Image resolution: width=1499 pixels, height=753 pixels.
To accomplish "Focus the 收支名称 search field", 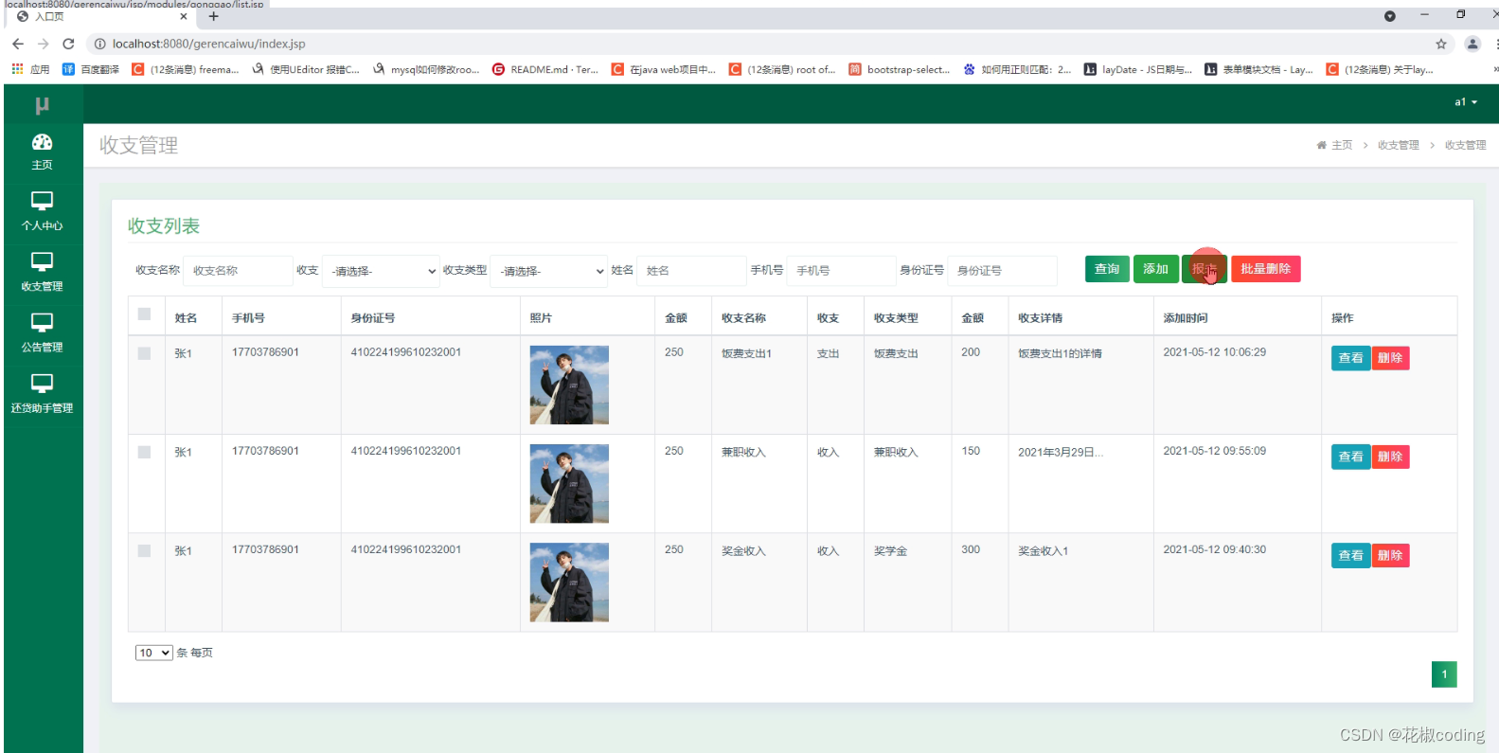I will [x=238, y=271].
